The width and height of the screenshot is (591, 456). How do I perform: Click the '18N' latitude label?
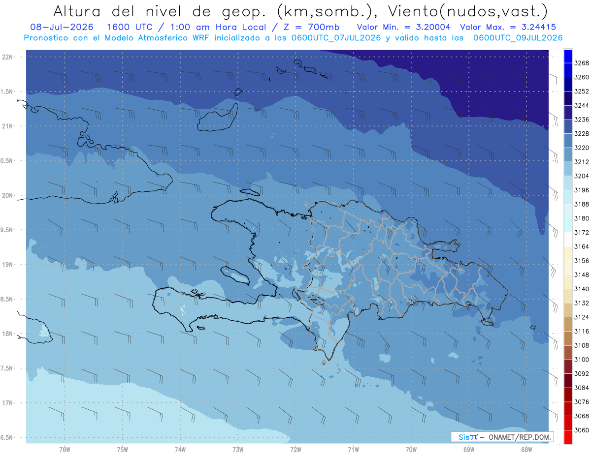click(x=8, y=334)
